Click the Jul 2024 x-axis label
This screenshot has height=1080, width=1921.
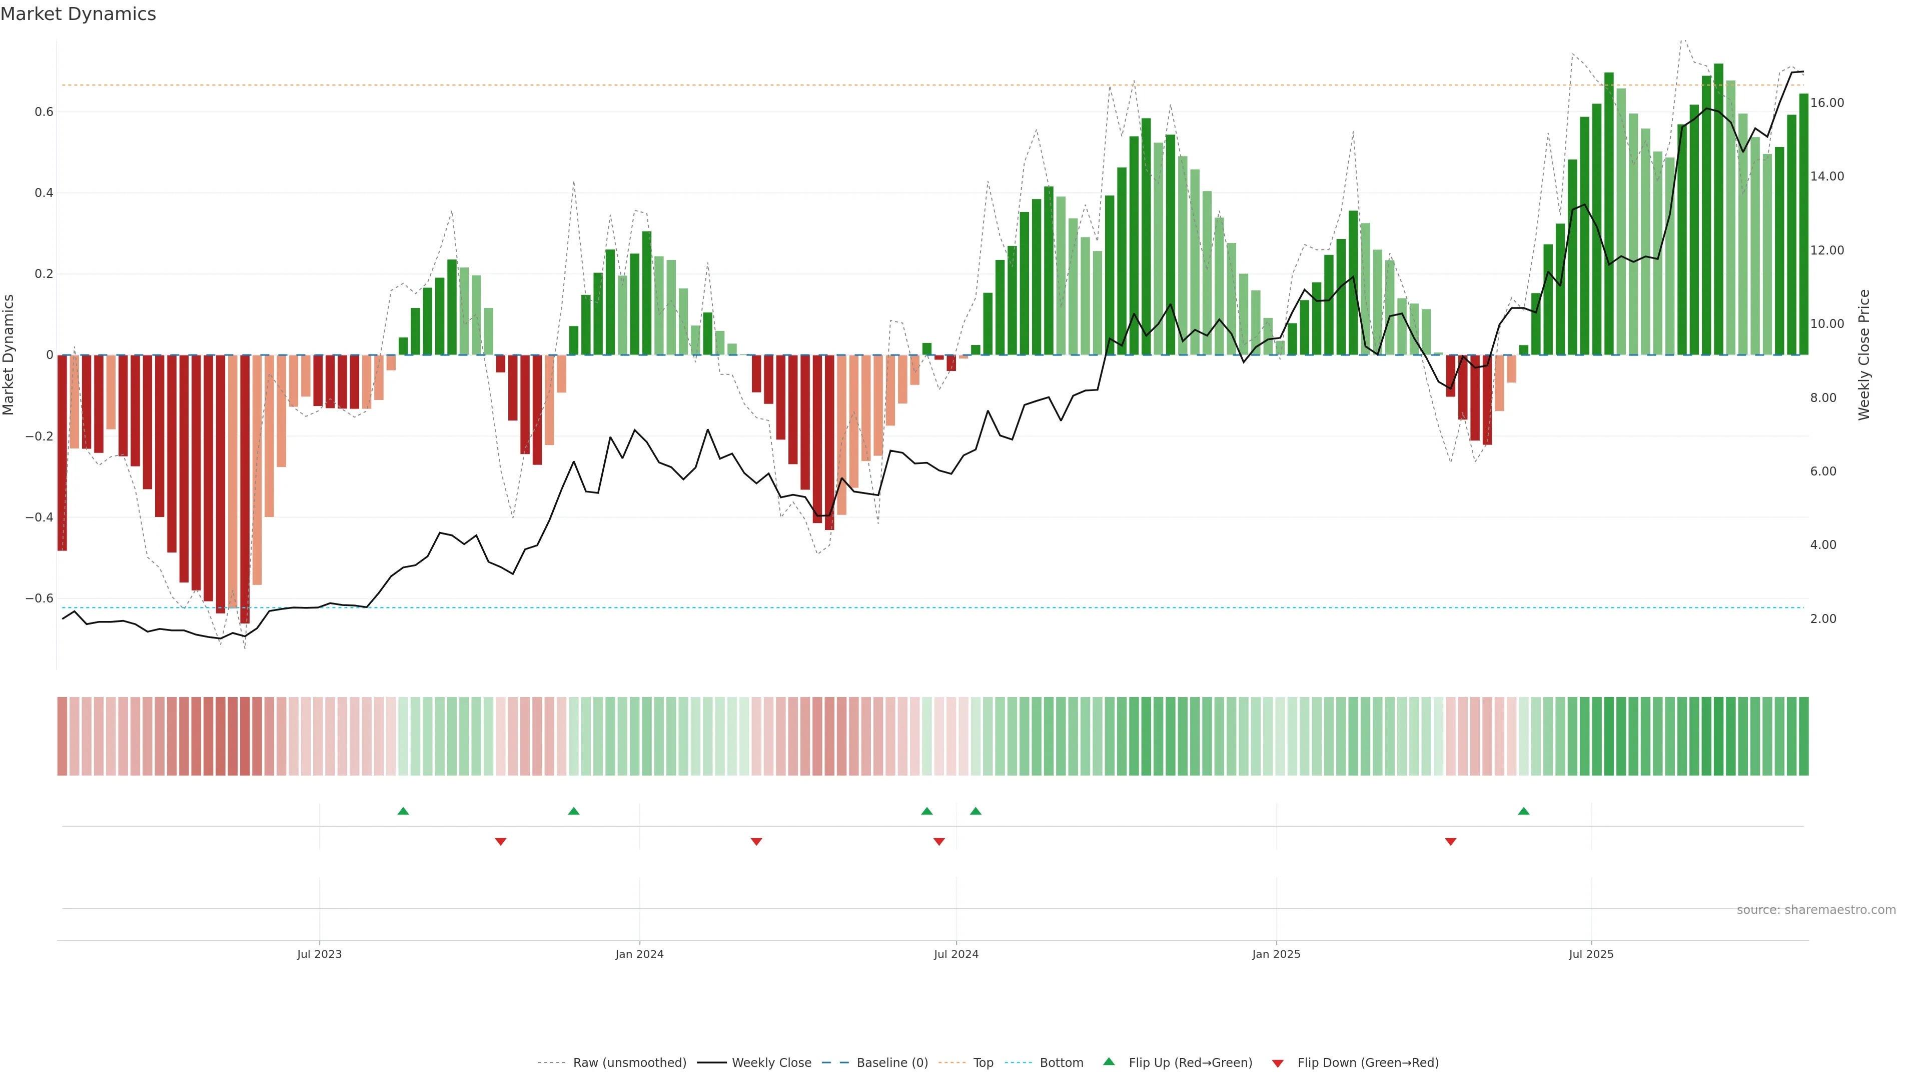956,954
